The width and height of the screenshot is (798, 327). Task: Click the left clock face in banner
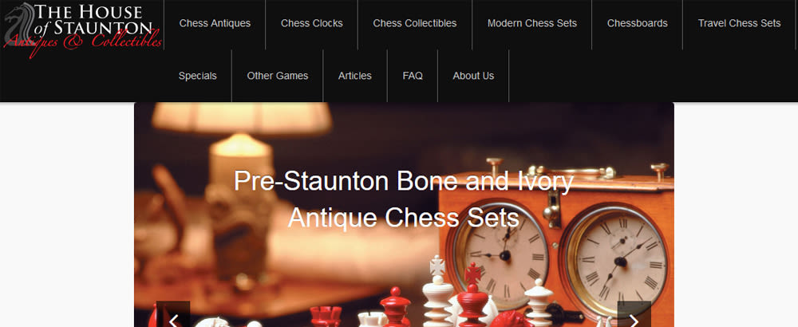point(500,254)
